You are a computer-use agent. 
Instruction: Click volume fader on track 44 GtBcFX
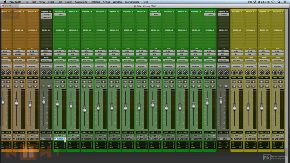coord(57,103)
